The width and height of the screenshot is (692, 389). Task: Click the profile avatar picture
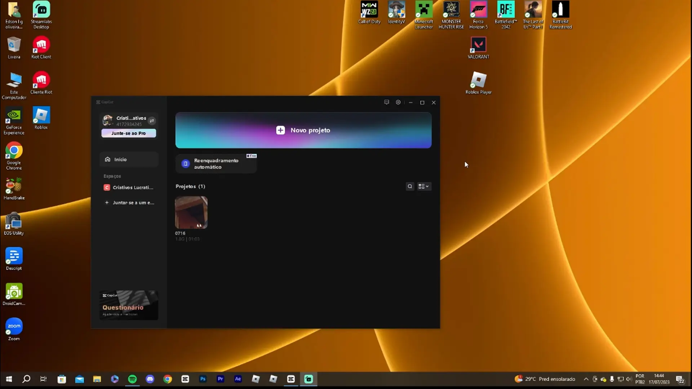pos(107,121)
